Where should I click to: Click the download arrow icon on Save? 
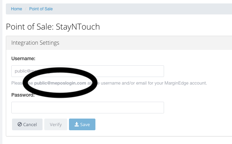click(77, 124)
